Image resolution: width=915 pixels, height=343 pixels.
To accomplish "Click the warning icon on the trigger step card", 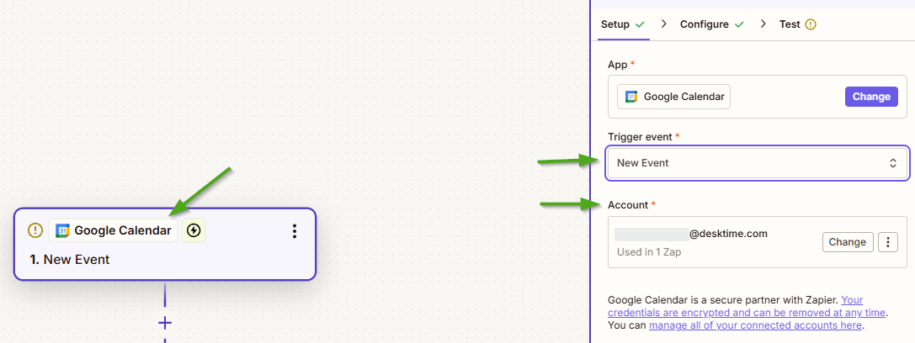I will point(35,230).
